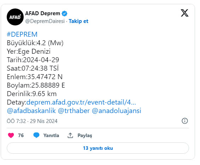Open the 13 yanıtı oku button
Viewport: 200px width, 165px height.
[x=98, y=148]
